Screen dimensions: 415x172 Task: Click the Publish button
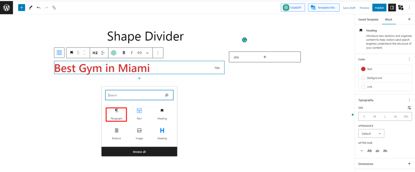tap(379, 8)
